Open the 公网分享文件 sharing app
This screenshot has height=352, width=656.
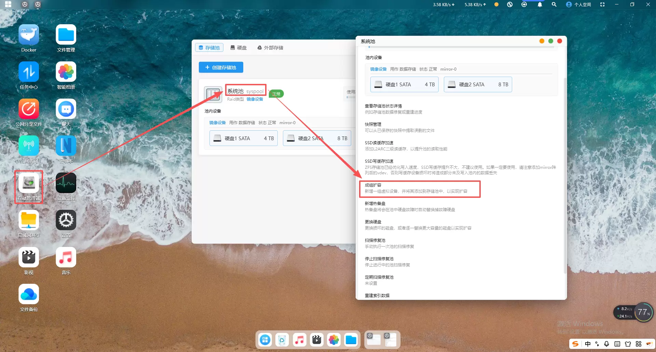pos(29,109)
